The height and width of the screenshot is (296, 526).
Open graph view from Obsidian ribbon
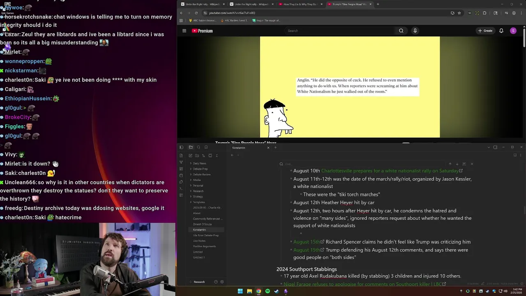click(181, 162)
